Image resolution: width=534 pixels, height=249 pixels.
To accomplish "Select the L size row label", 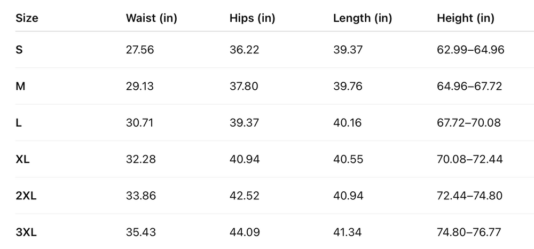I will tap(19, 123).
